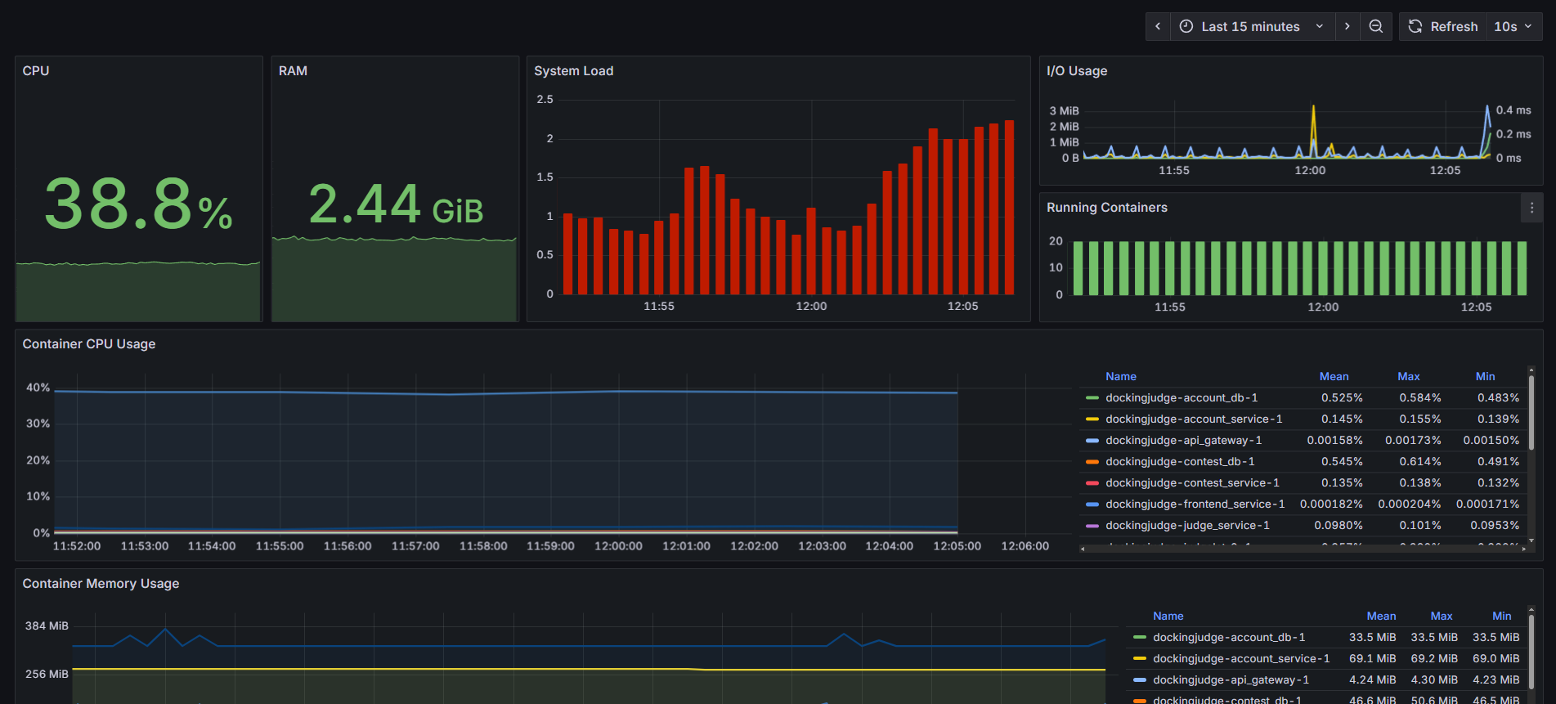
Task: Toggle dockingjudge-api_gateway-1 series in memory legend
Action: (1231, 679)
